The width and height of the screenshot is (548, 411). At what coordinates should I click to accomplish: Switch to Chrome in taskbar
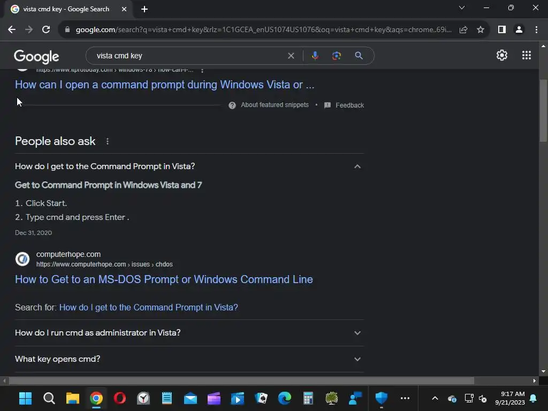(96, 398)
